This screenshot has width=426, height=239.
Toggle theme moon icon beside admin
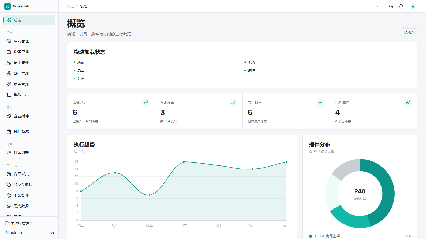(52, 232)
